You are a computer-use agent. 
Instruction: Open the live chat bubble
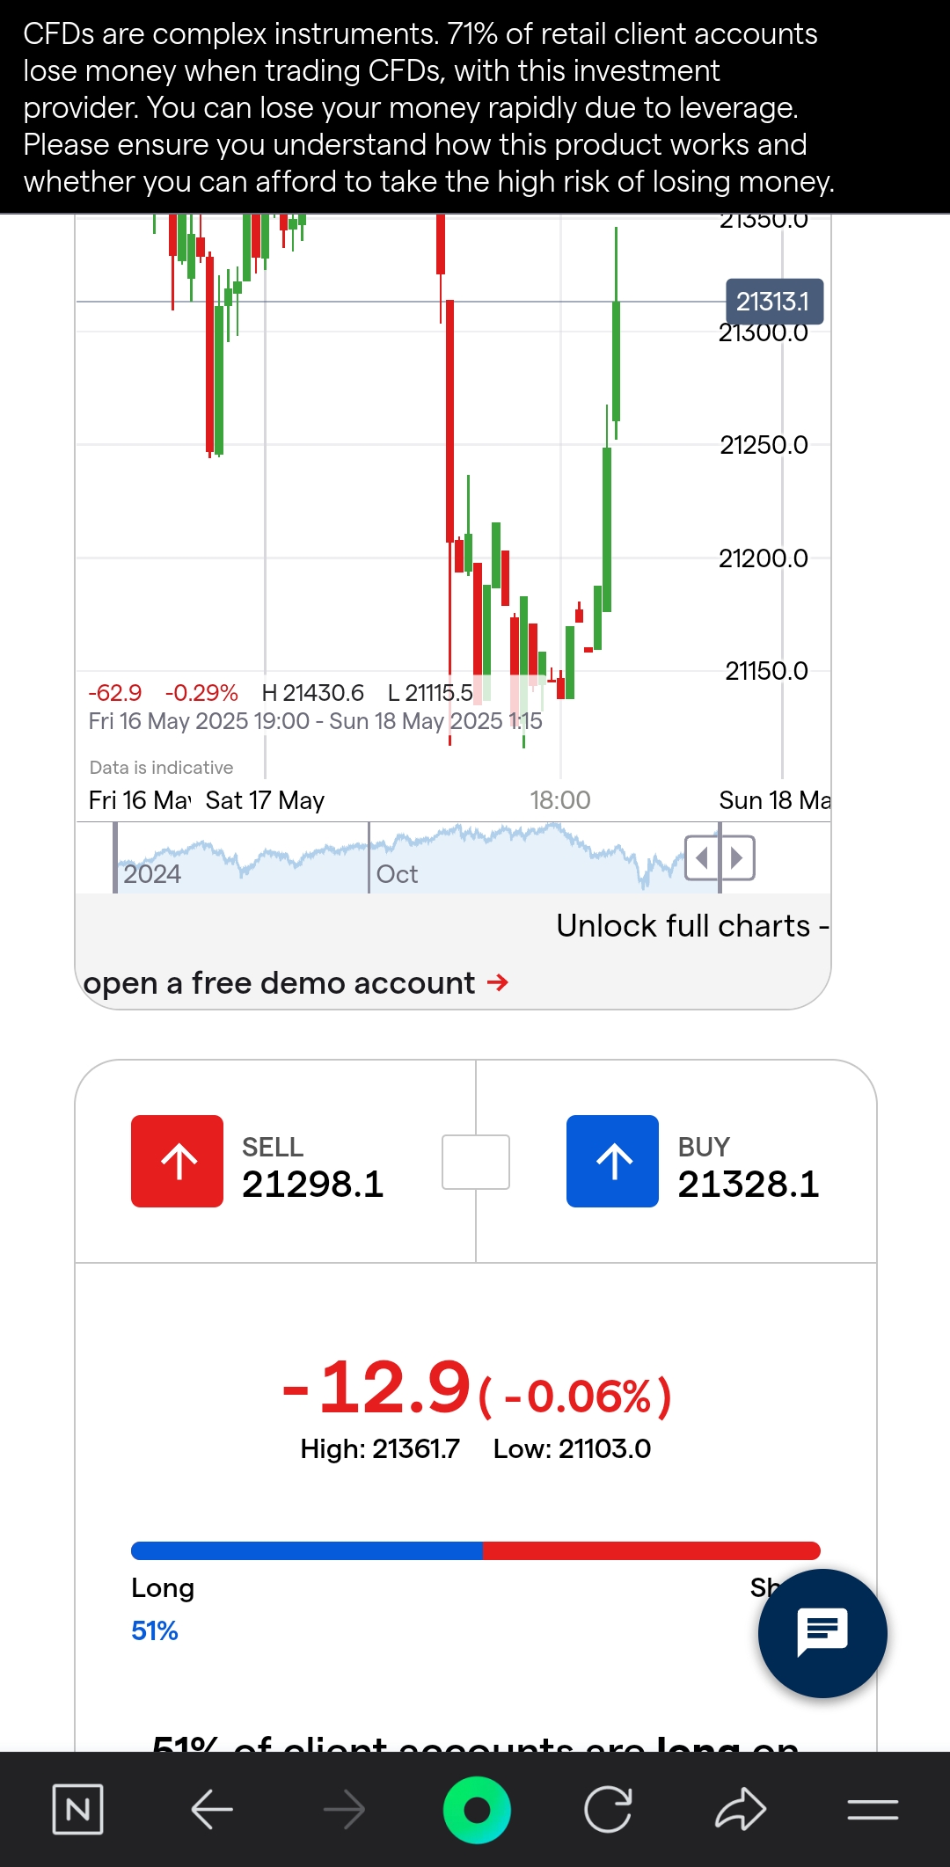pos(822,1633)
